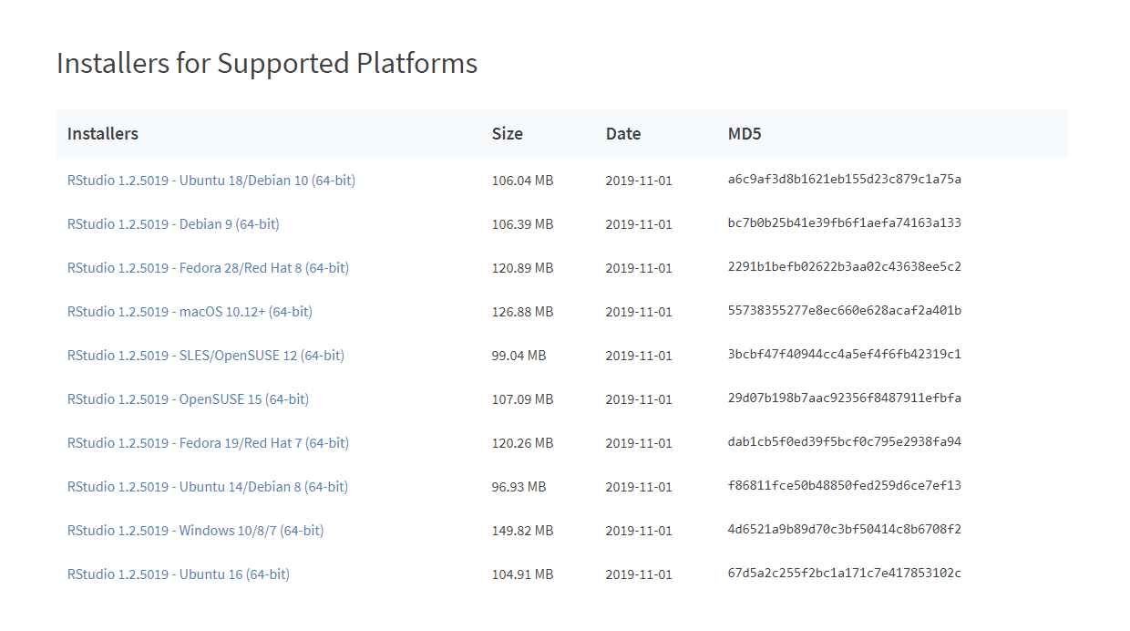Screen dimensions: 1130x631
Task: Select the date in the OpenSUSE 15 row
Action: [639, 399]
